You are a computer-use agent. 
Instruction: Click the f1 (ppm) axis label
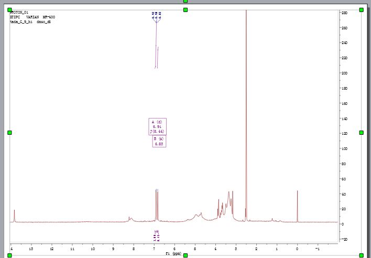[173, 253]
